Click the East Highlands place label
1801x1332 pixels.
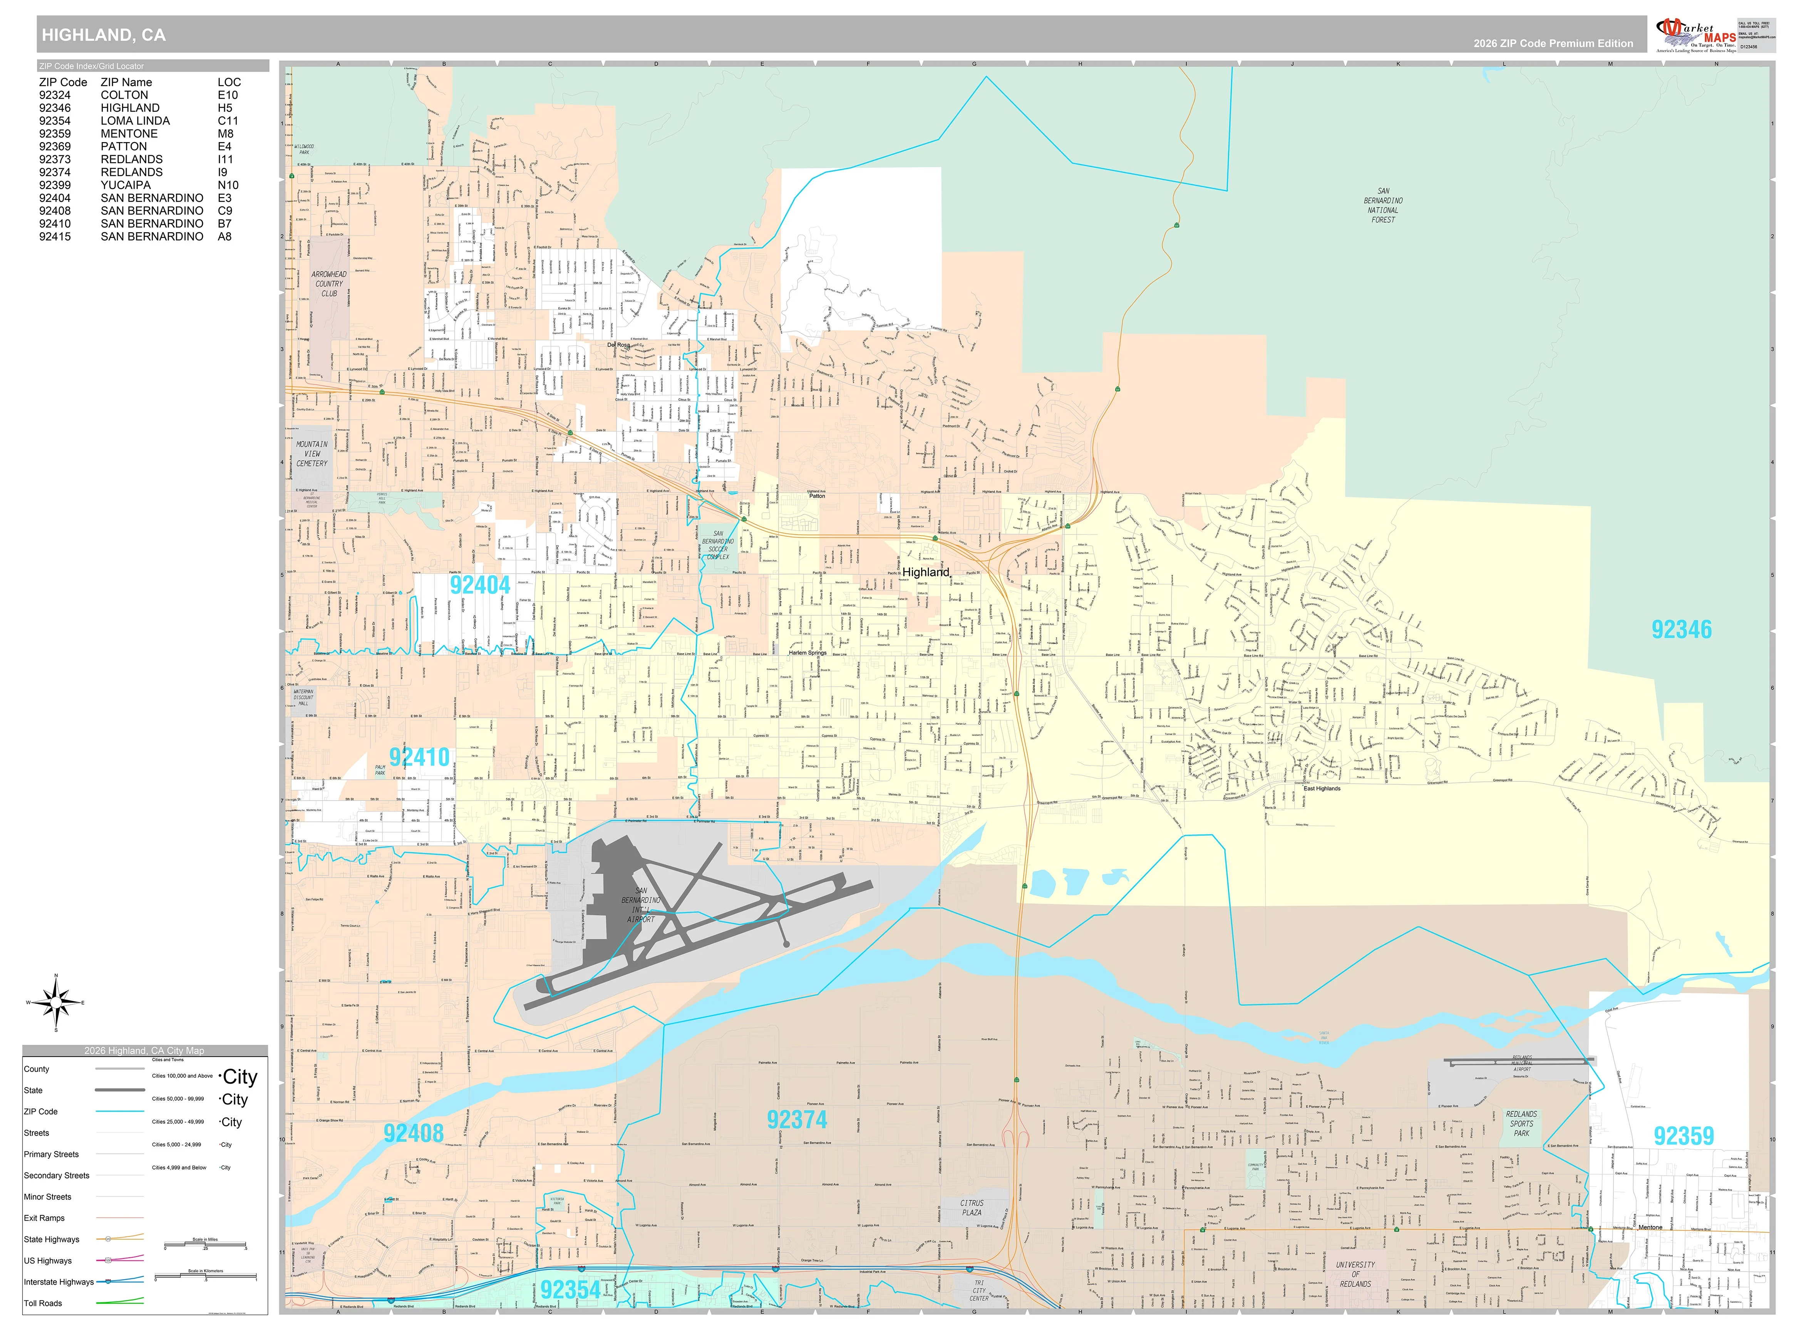point(1322,789)
